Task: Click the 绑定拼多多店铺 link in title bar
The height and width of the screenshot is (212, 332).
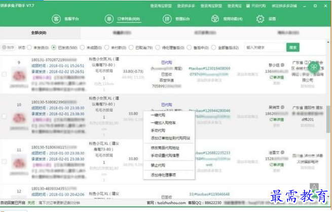Action: pyautogui.click(x=284, y=6)
